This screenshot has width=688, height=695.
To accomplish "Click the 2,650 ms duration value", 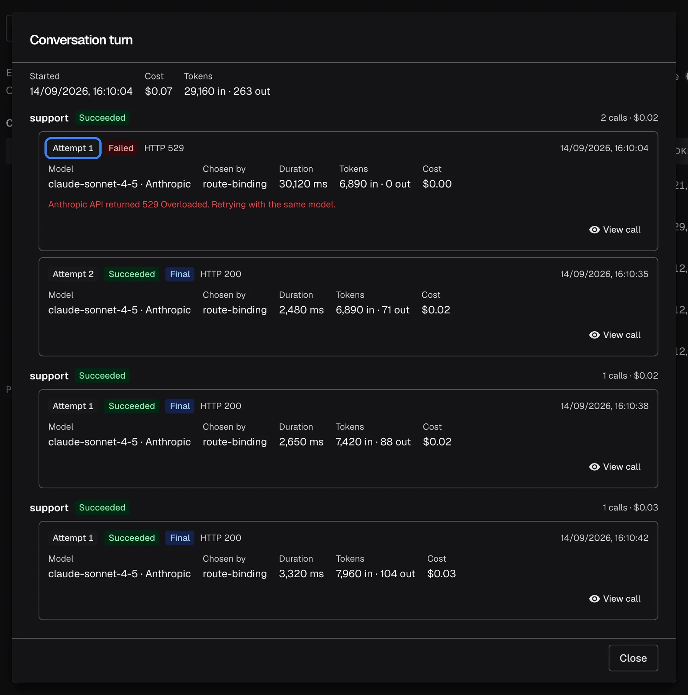I will pyautogui.click(x=301, y=442).
